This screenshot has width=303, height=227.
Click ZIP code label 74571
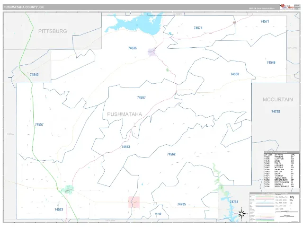click(x=265, y=21)
